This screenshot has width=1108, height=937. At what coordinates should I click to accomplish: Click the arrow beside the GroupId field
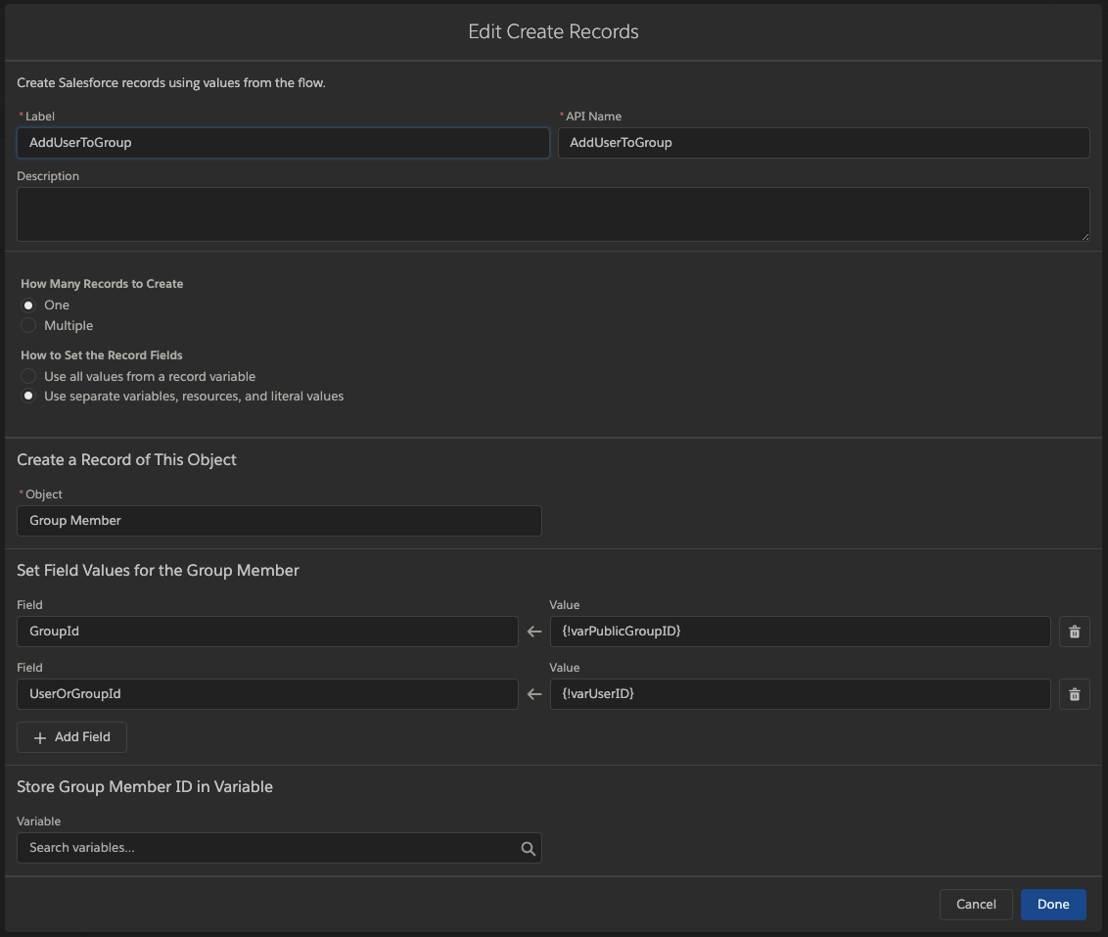[x=533, y=632]
